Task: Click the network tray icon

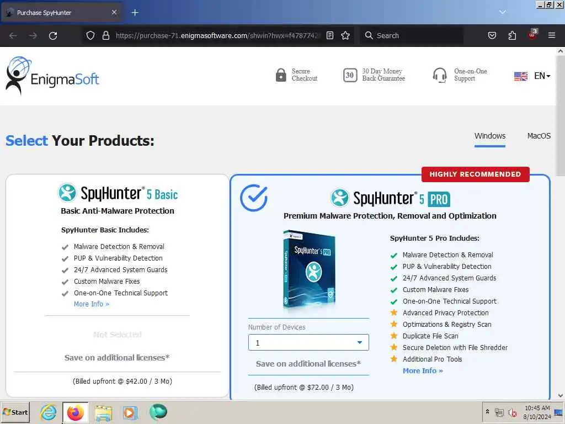Action: 499,412
